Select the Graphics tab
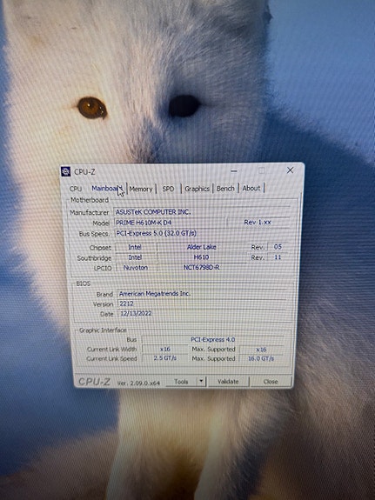This screenshot has width=375, height=500. [x=198, y=189]
